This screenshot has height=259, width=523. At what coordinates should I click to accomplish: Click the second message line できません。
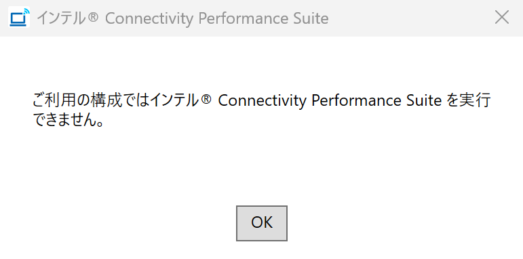tap(69, 120)
